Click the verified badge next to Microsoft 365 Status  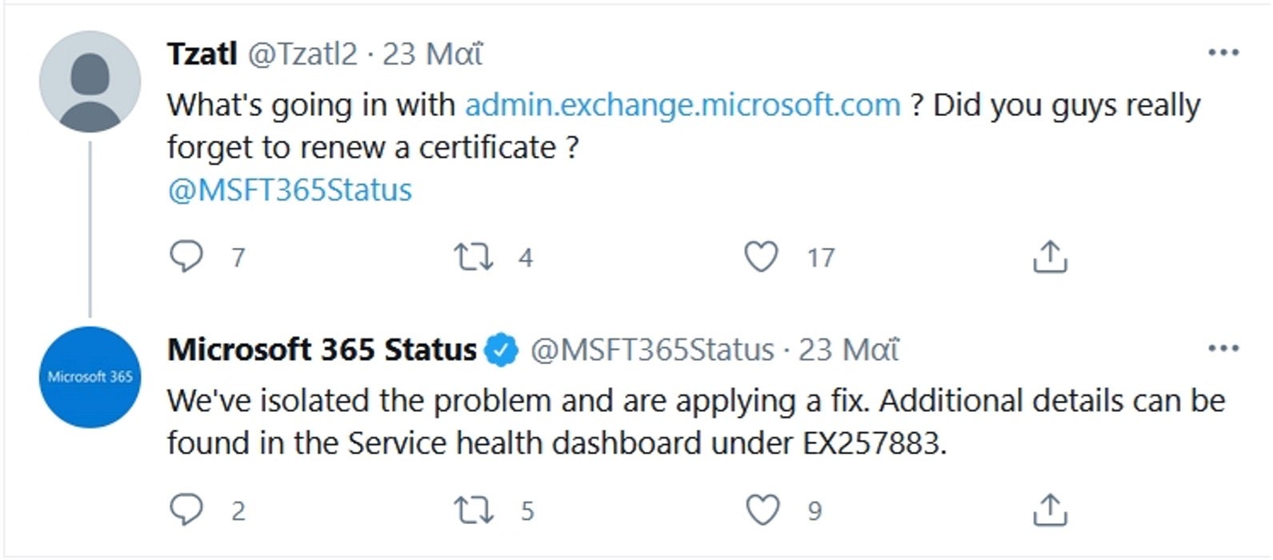tap(502, 350)
